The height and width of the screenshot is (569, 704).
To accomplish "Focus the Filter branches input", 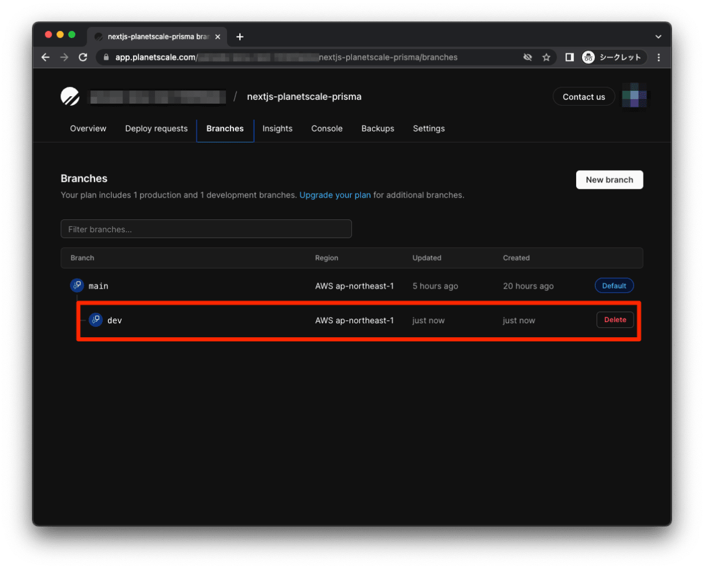I will click(206, 229).
